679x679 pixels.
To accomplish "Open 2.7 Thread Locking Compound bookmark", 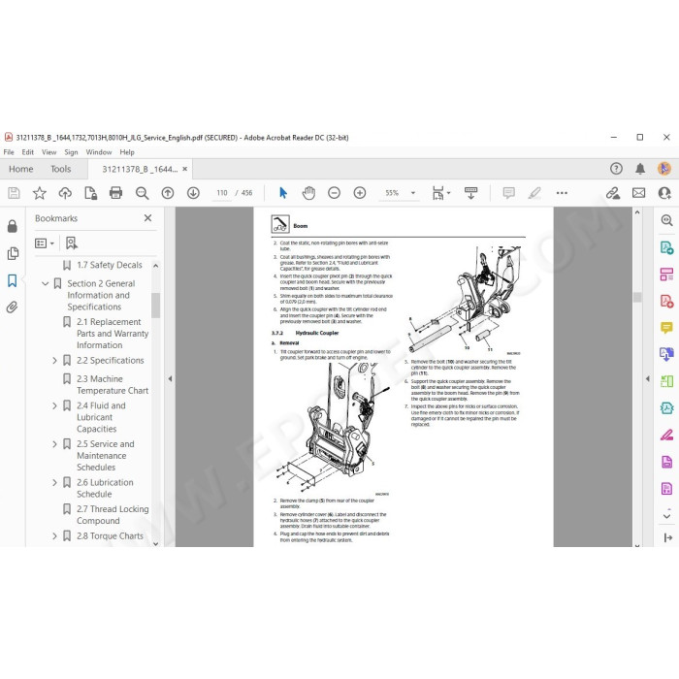I will point(113,515).
